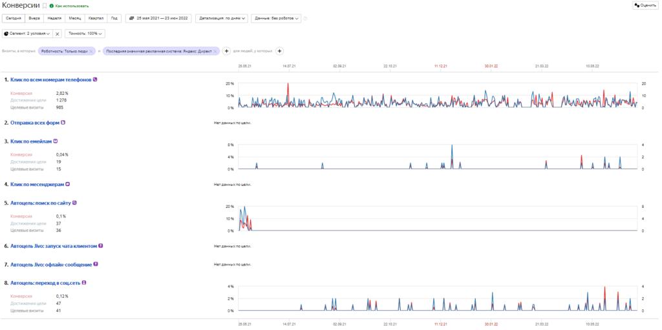This screenshot has height=330, width=662.
Task: Click the question mark icon after Данные dropdown
Action: (305, 19)
